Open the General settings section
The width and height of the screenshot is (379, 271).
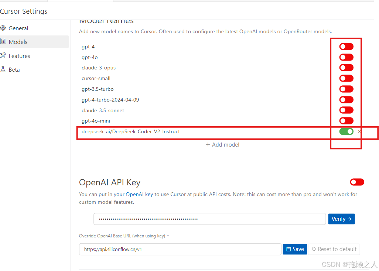[34, 28]
